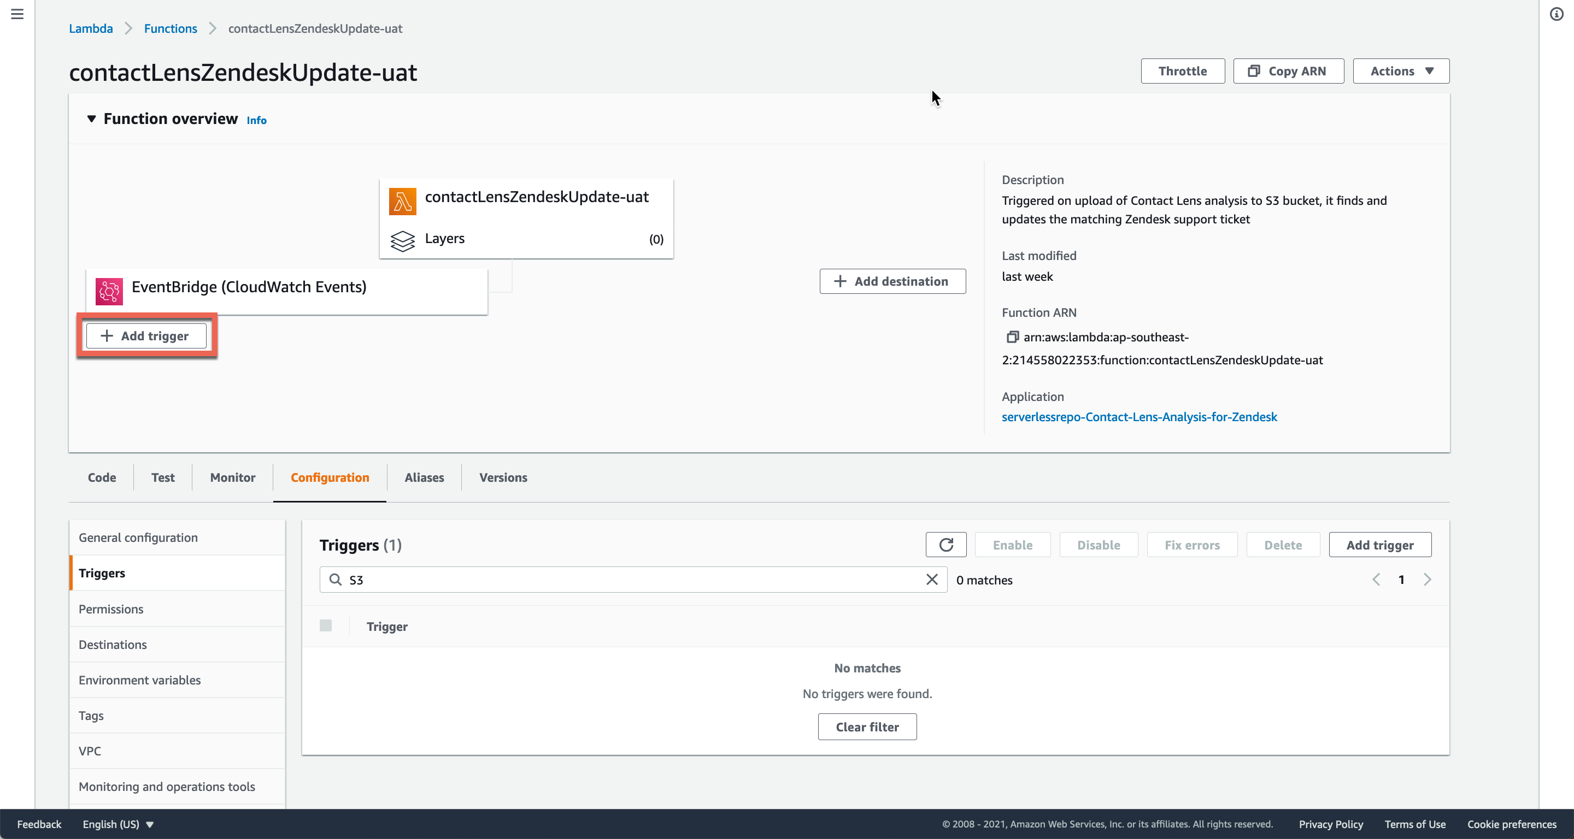
Task: Click the EventBridge pink trigger icon
Action: click(x=109, y=291)
